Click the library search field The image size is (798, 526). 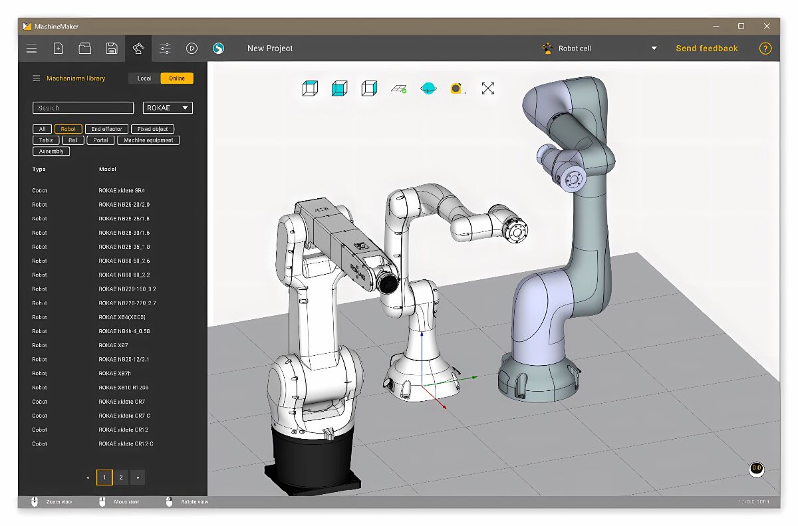[x=82, y=107]
